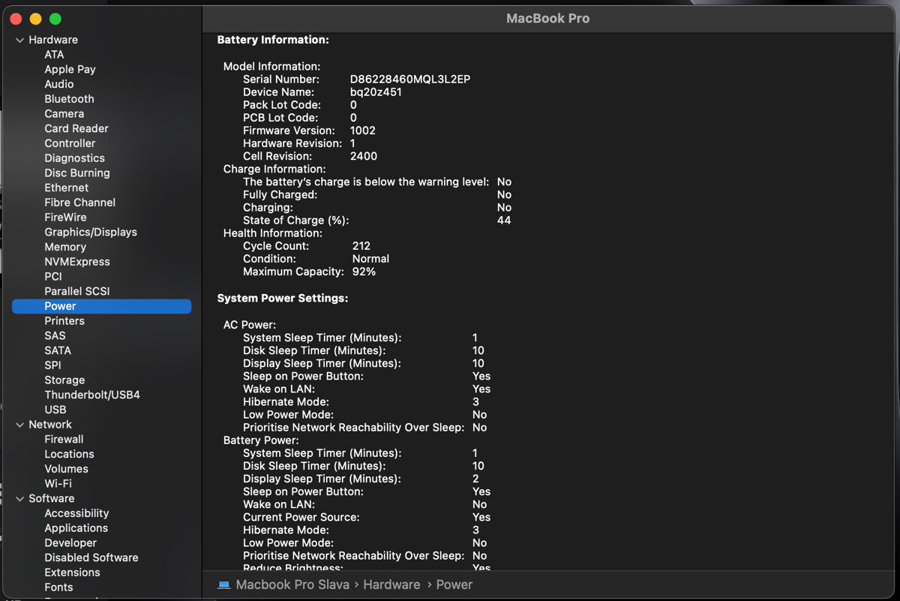900x601 pixels.
Task: Click the Software category label
Action: tap(52, 498)
